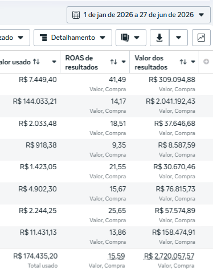Click the Detalhamento breakdown icon
Screen dimensions: 213x278
[43, 38]
